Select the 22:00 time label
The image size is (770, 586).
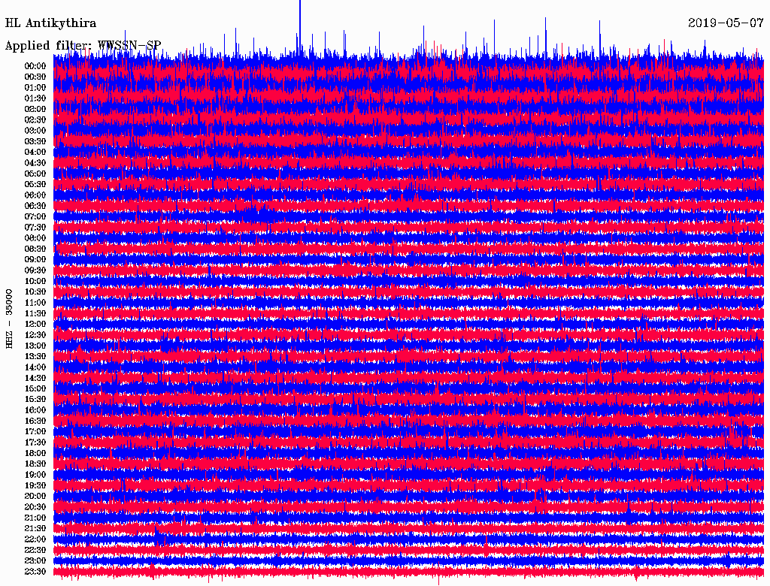click(x=35, y=539)
